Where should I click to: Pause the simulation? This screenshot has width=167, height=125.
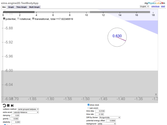[x=8, y=106]
